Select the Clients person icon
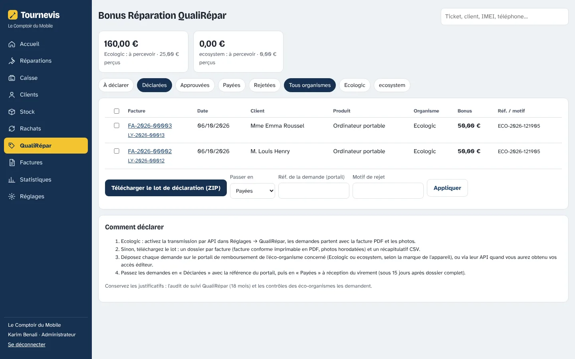The height and width of the screenshot is (359, 575). coord(12,95)
